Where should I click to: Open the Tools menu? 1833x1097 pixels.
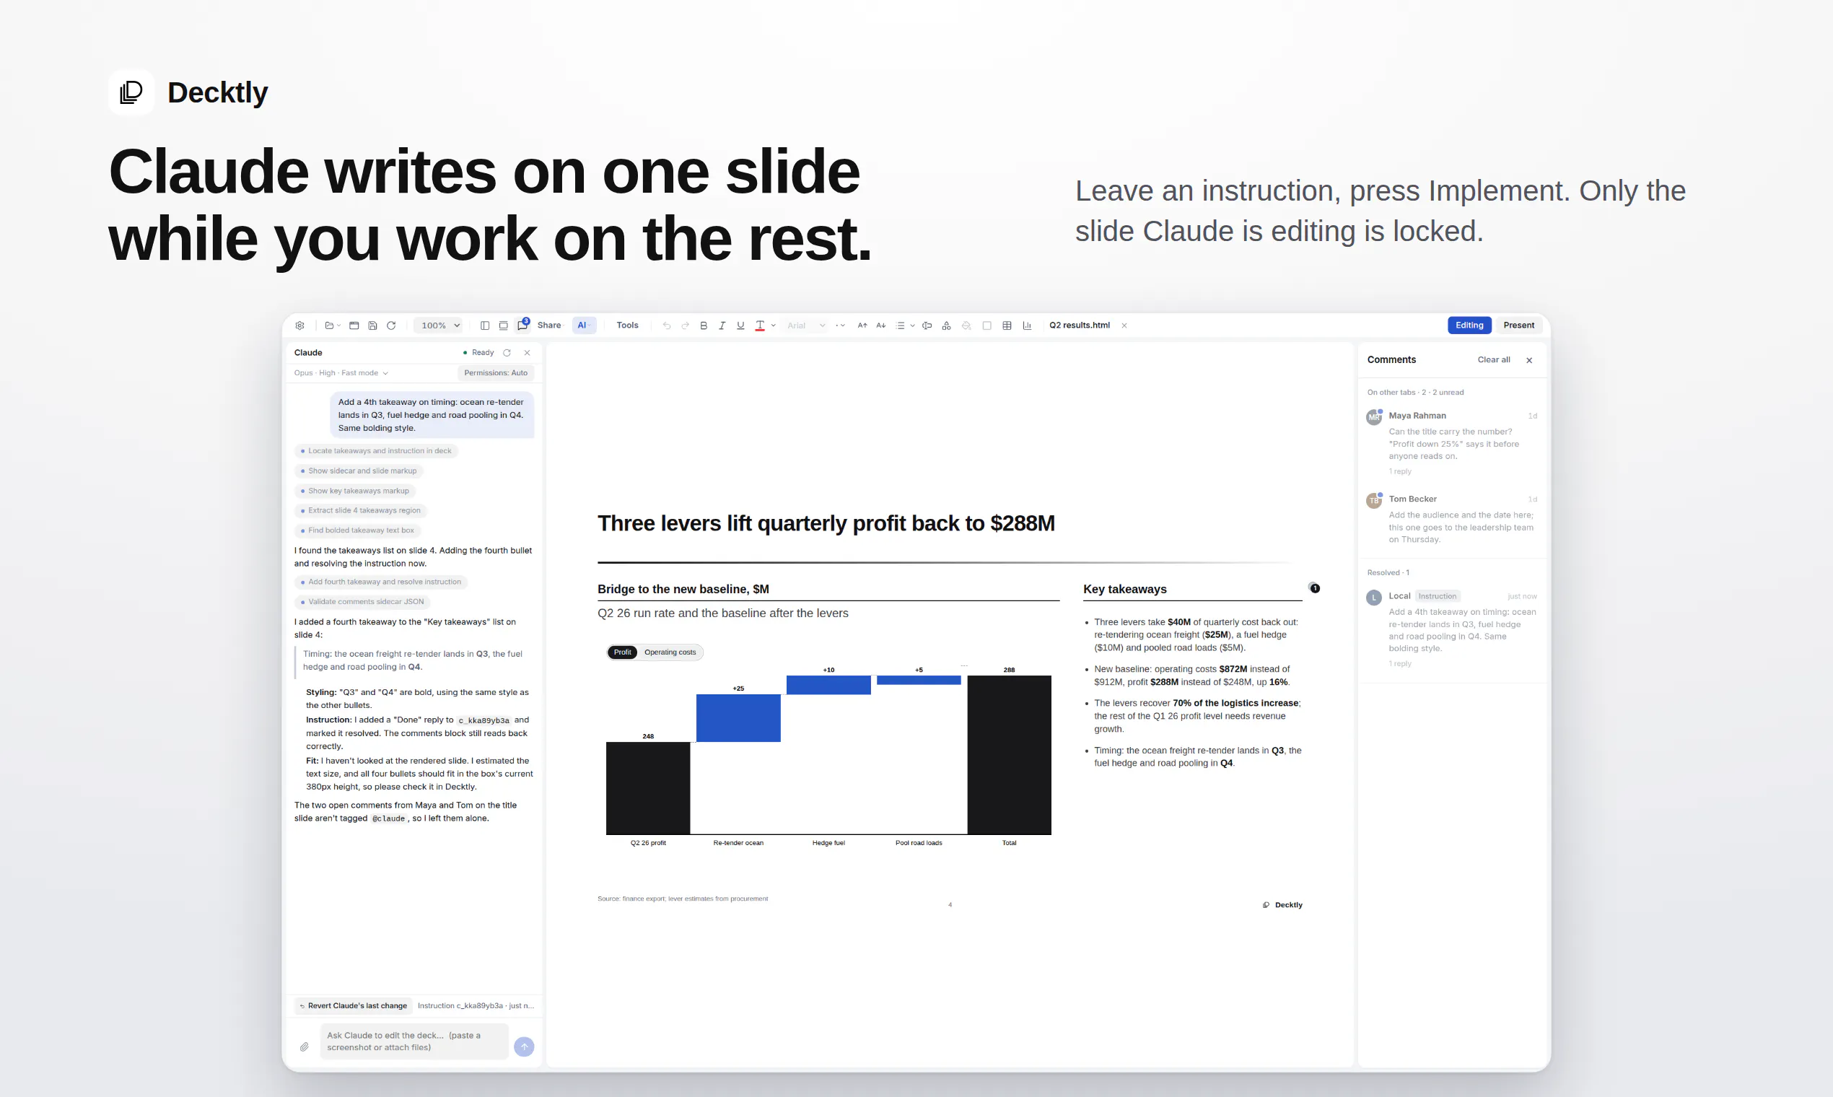click(628, 325)
